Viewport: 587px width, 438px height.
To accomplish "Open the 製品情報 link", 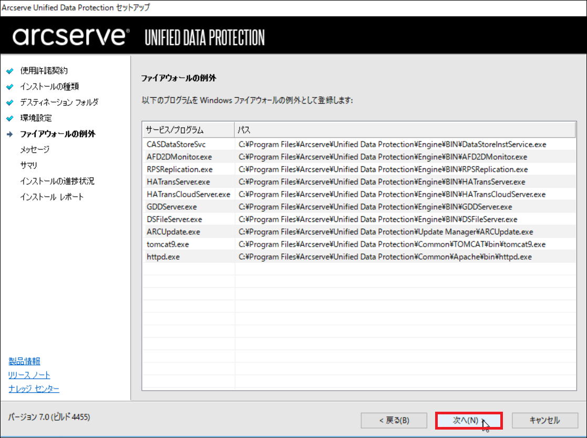I will pos(24,361).
